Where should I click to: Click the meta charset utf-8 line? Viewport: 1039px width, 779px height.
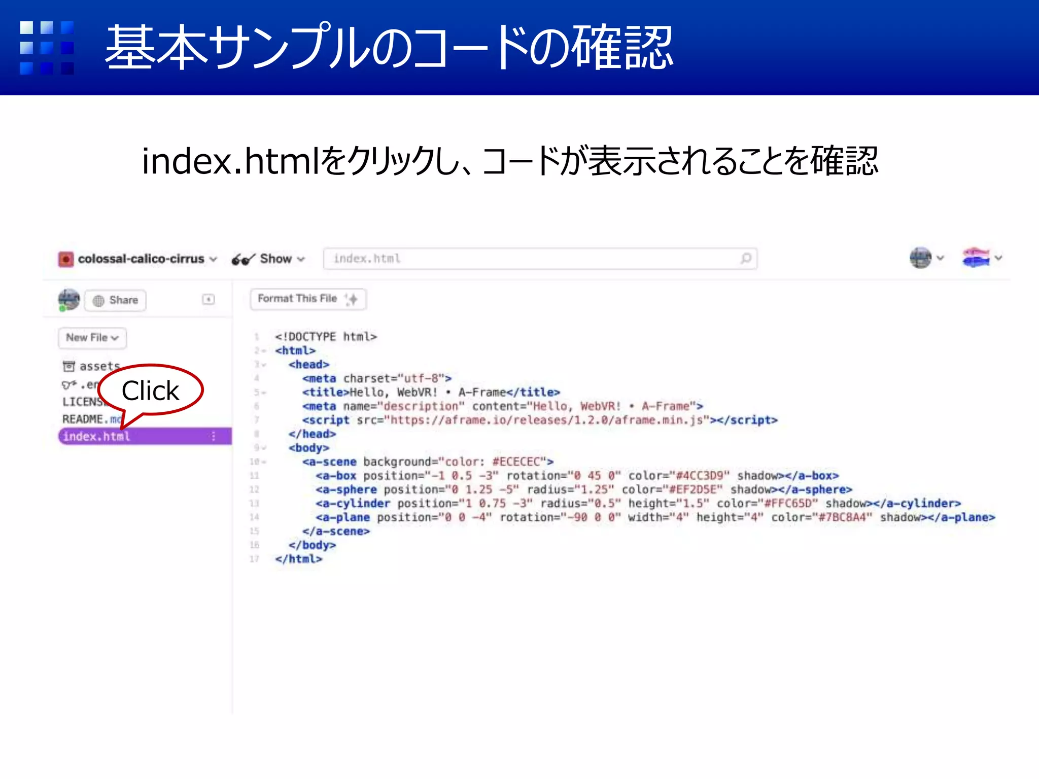376,378
